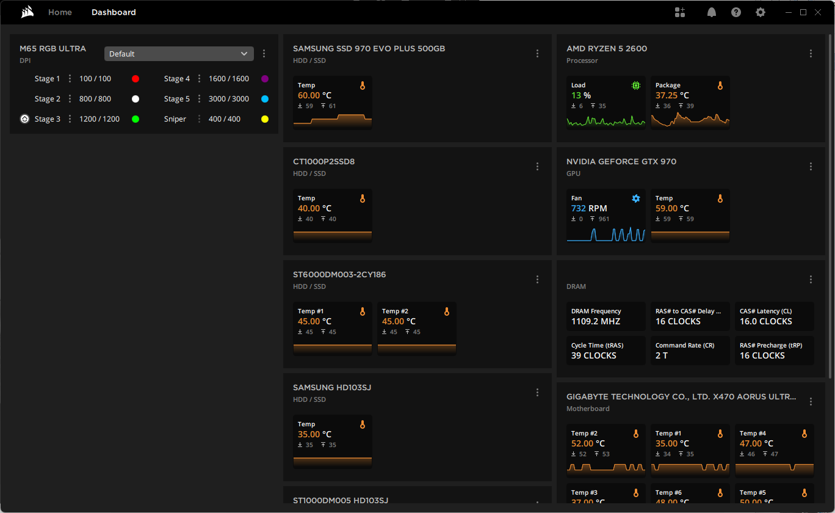Select SAMSUNG HD103SJ Temp tile
This screenshot has height=513, width=835.
[x=333, y=442]
